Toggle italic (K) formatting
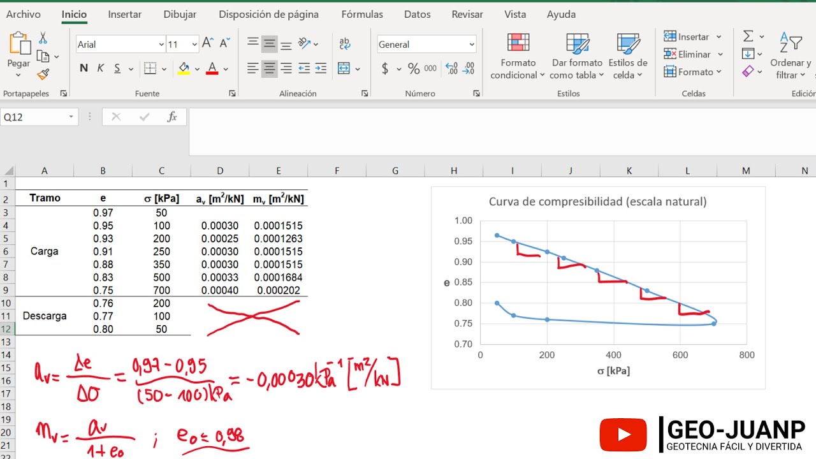The width and height of the screenshot is (816, 459). [101, 68]
